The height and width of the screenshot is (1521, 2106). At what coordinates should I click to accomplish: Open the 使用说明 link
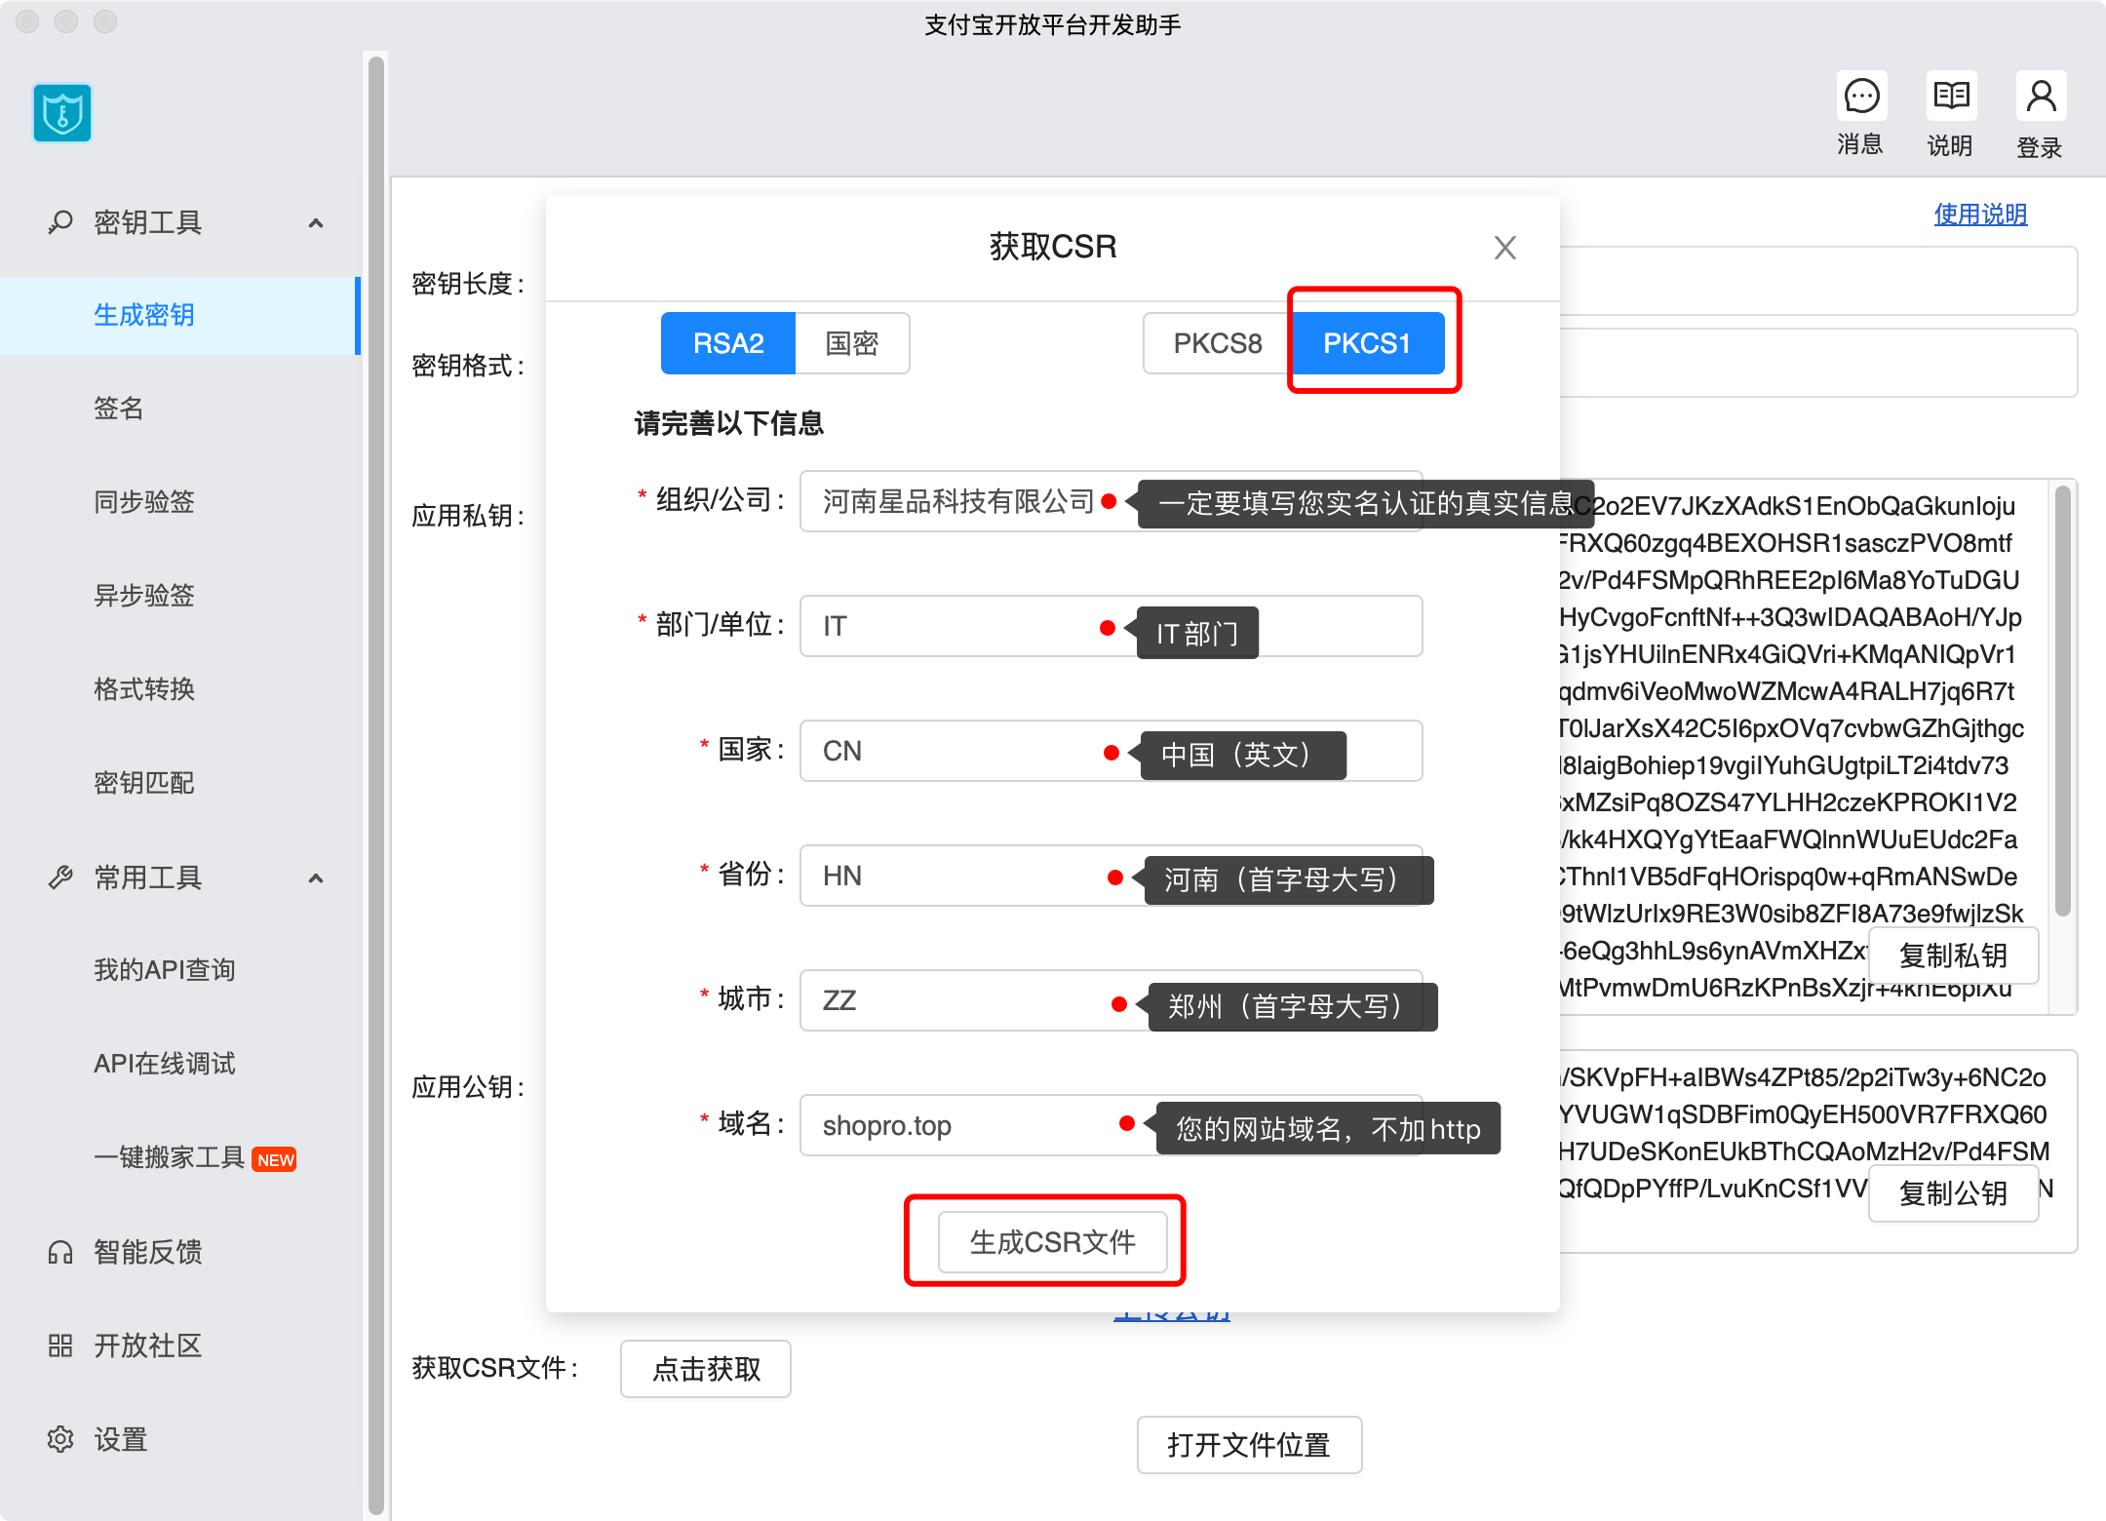point(1980,214)
